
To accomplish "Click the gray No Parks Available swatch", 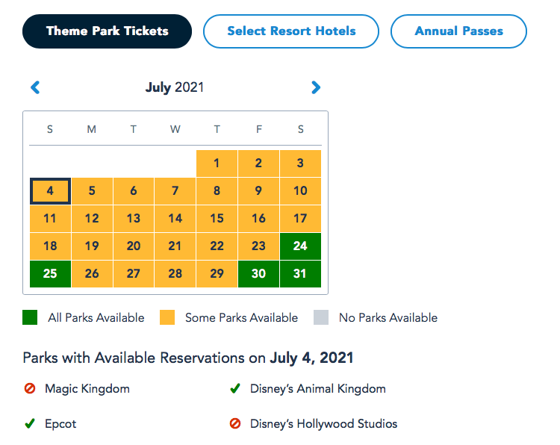I will click(322, 318).
